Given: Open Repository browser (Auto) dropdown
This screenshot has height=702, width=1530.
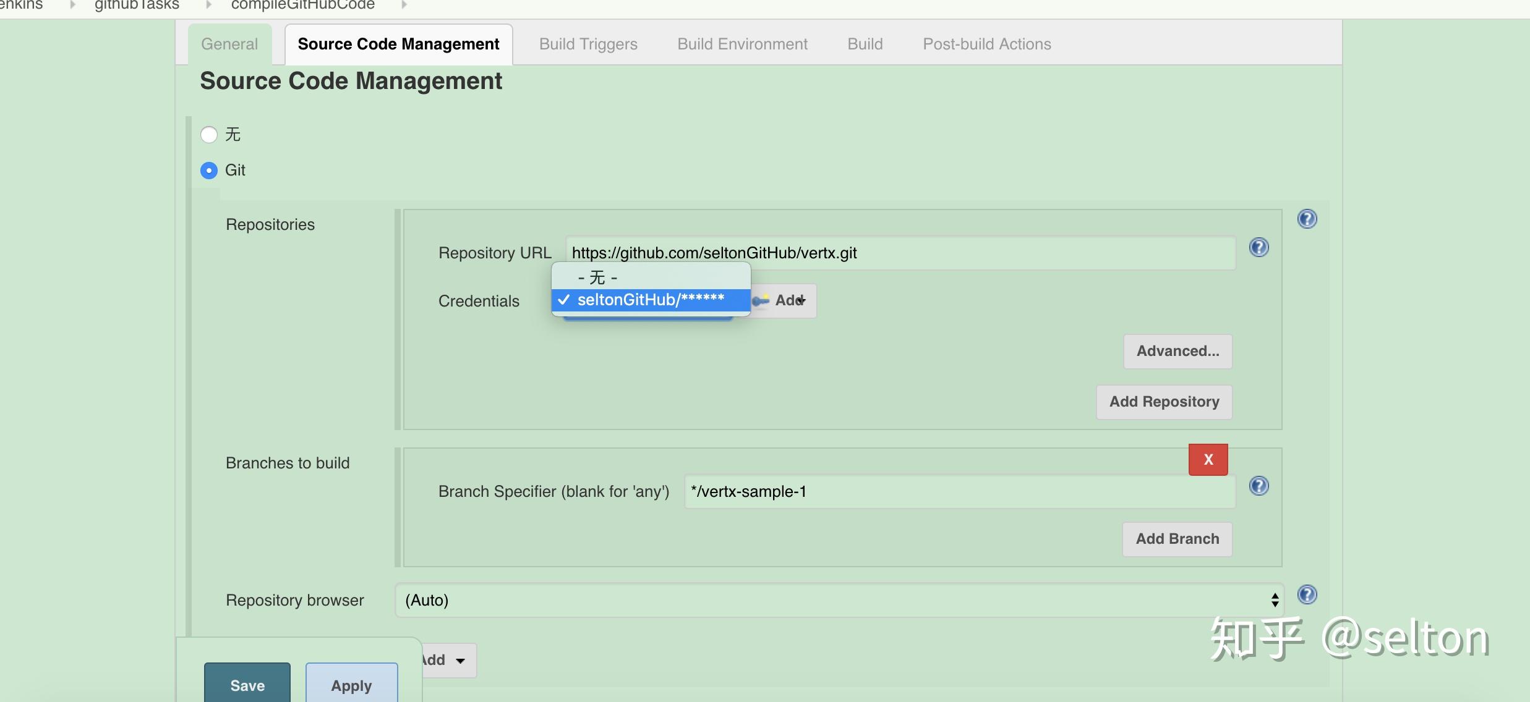Looking at the screenshot, I should coord(839,600).
